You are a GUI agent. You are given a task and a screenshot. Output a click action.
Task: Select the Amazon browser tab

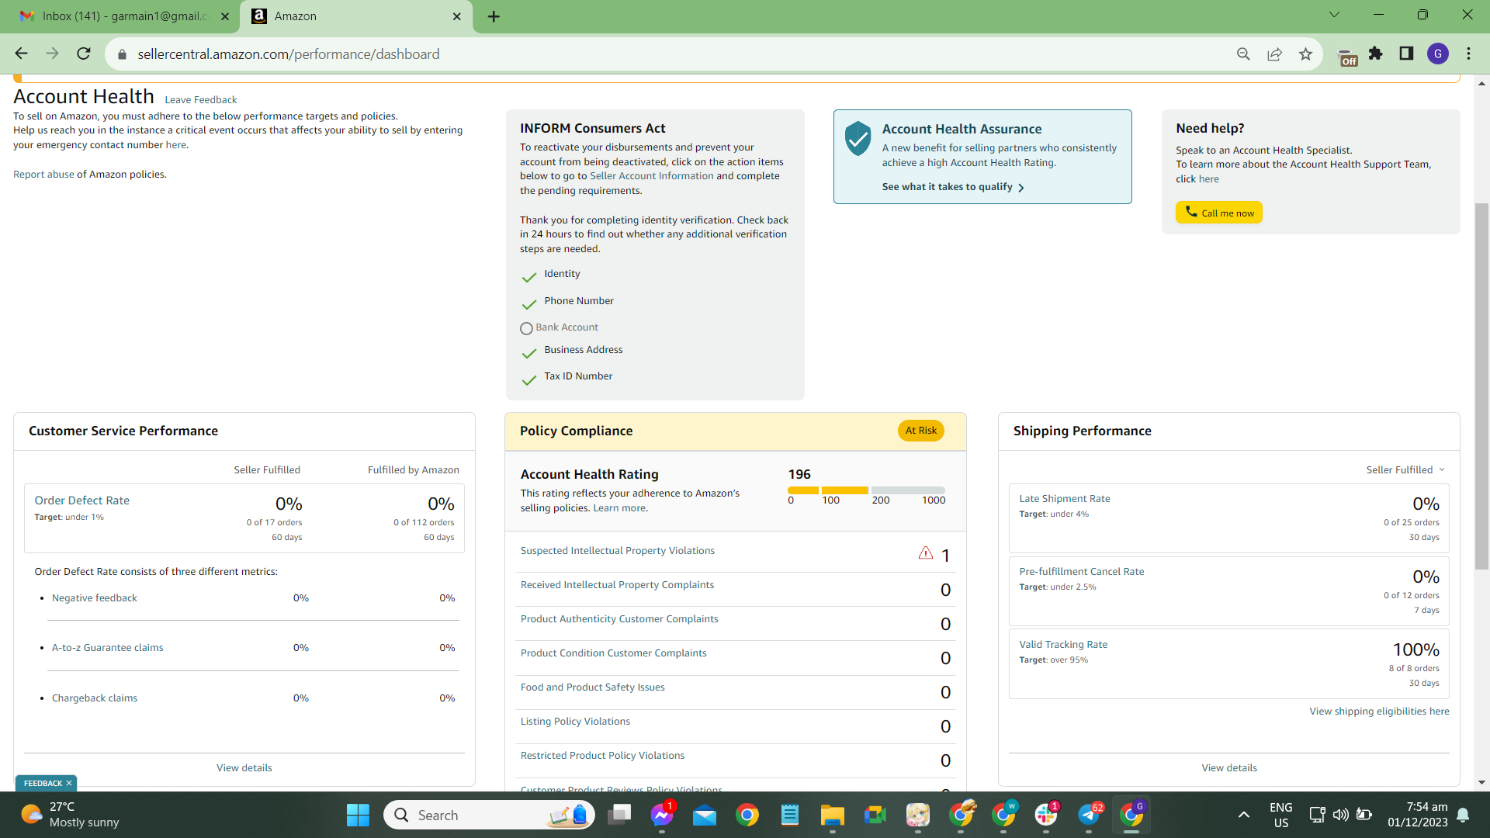(357, 16)
